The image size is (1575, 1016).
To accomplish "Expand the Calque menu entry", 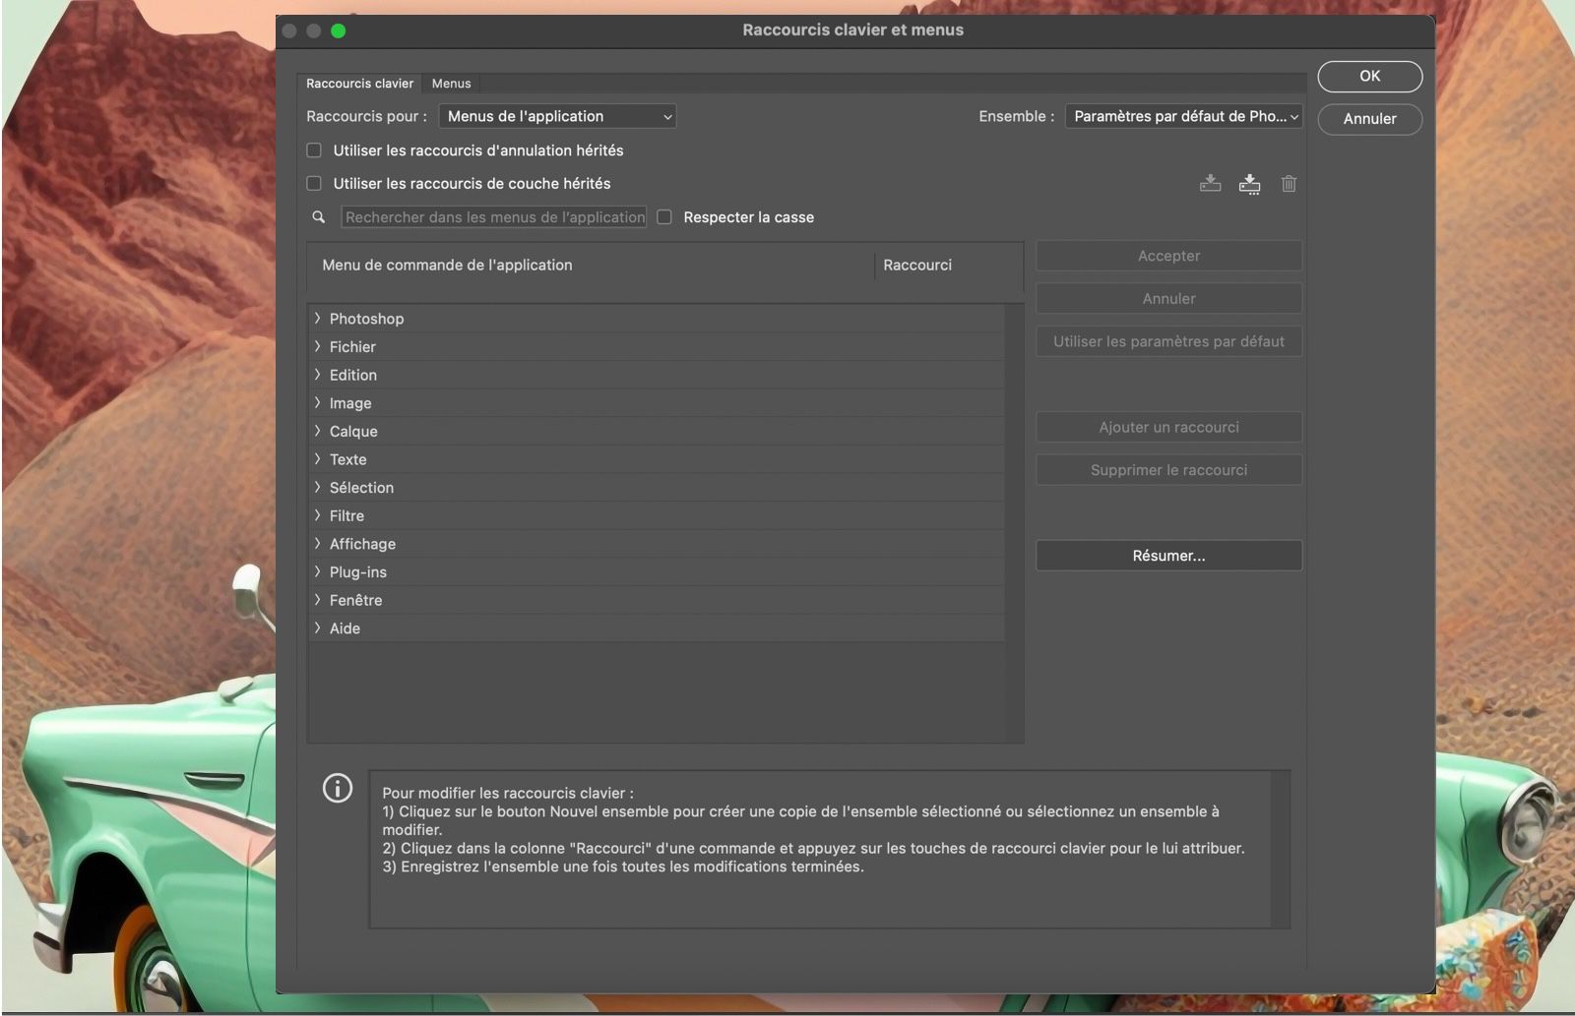I will point(317,431).
